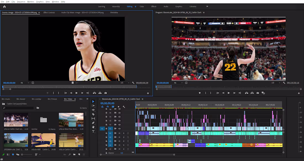Switch to the Effect Controls tab
Screen dimensions: 304x161
[x=49, y=13]
